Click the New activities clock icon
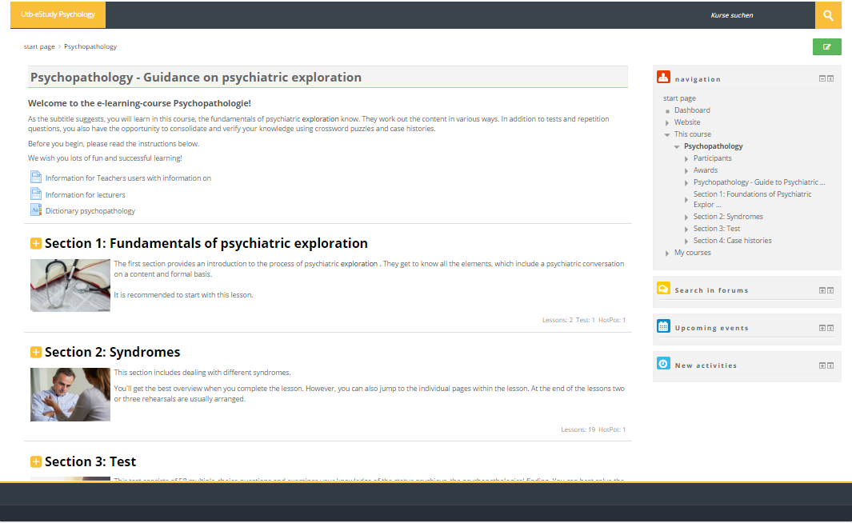 (663, 364)
